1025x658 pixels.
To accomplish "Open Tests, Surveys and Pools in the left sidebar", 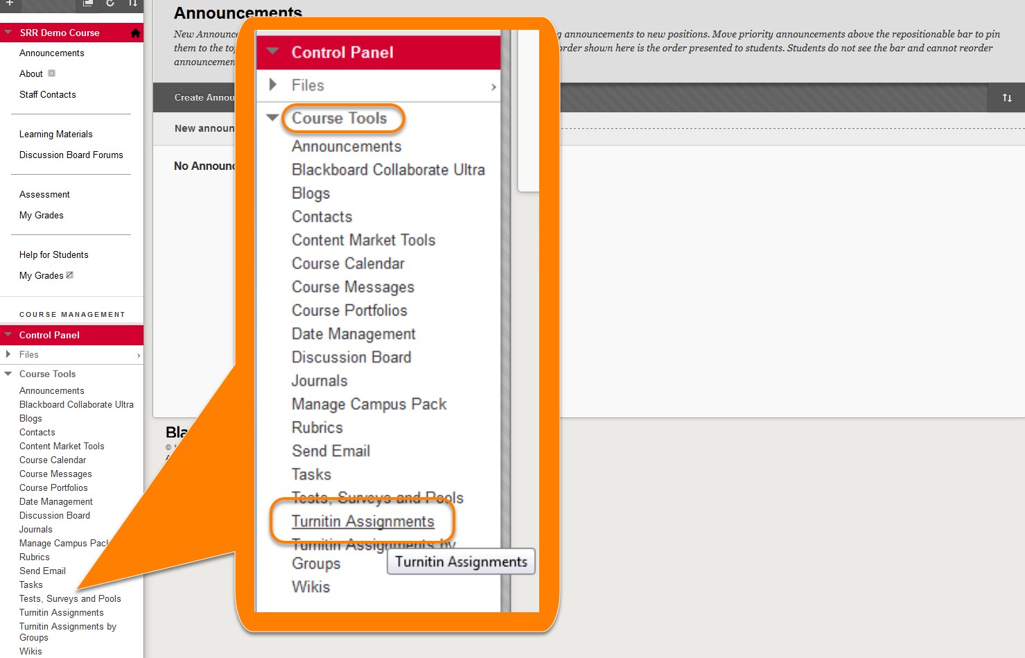I will coord(70,599).
